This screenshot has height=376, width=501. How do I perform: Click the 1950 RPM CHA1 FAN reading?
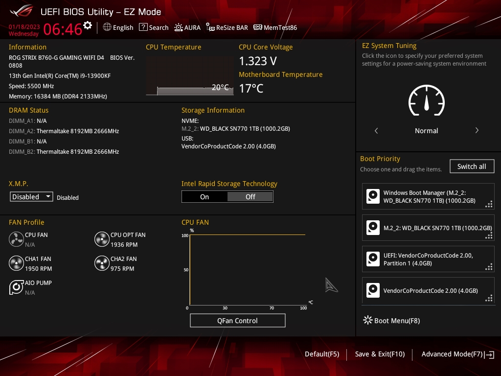[x=38, y=269]
